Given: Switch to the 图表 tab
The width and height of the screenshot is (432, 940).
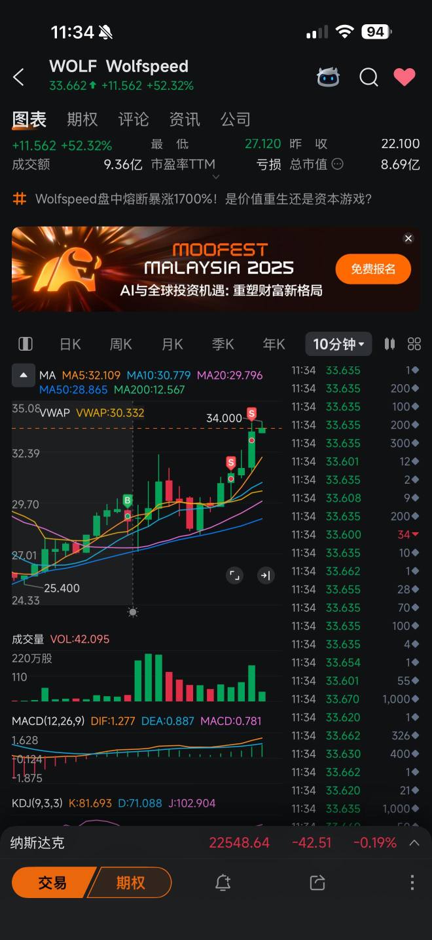Looking at the screenshot, I should (29, 119).
